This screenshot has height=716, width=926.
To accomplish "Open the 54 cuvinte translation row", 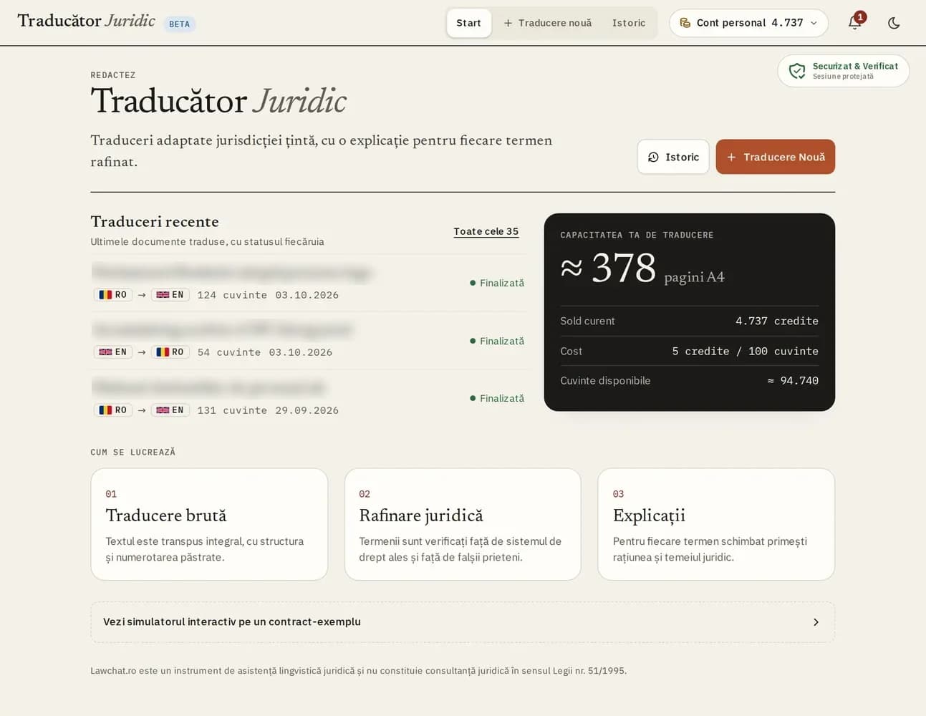I will [309, 341].
